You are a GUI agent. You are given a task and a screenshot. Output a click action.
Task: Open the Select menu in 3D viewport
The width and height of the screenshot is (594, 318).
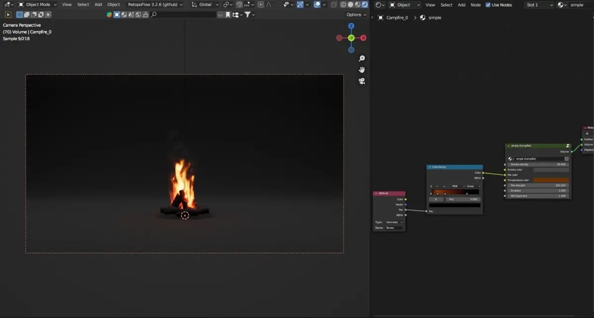(83, 4)
